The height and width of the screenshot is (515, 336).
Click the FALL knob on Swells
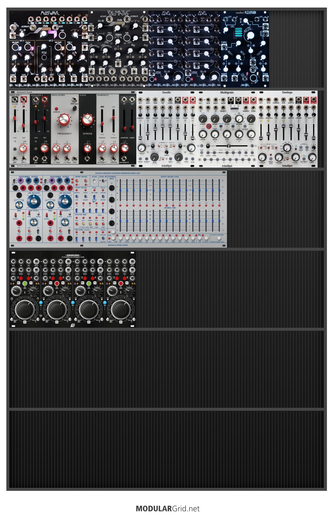179,157
